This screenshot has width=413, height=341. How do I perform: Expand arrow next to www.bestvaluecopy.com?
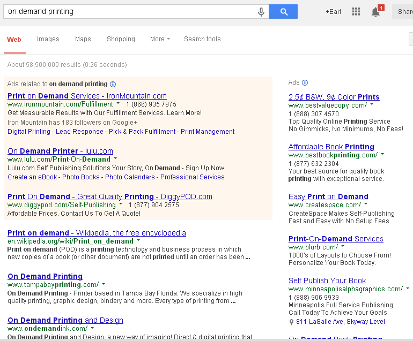372,104
